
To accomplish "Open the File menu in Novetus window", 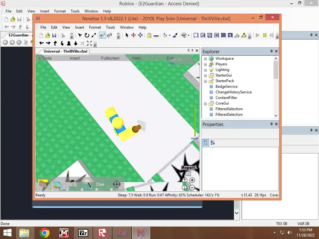I will 43,27.
